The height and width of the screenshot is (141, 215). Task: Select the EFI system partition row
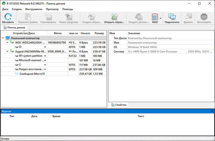coord(31,56)
